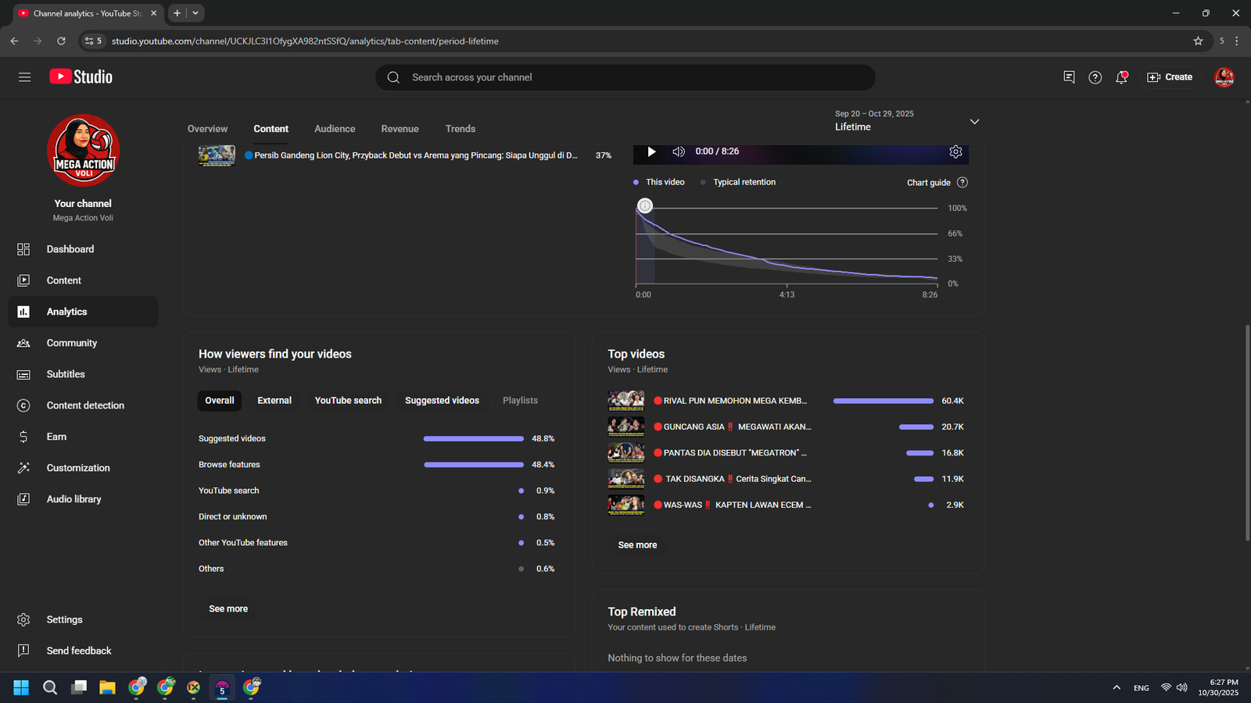Click the YouTube Studio logo
This screenshot has width=1251, height=703.
[81, 77]
